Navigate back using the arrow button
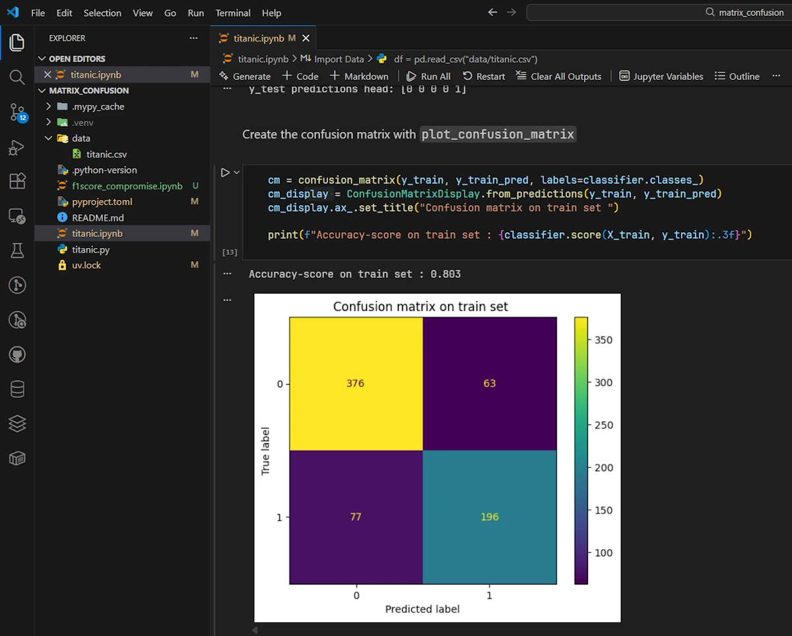This screenshot has height=636, width=792. (x=492, y=13)
